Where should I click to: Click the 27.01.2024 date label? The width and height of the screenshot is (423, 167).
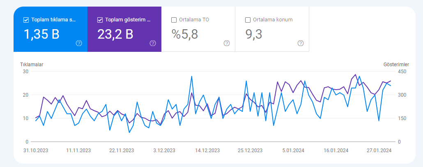point(379,151)
